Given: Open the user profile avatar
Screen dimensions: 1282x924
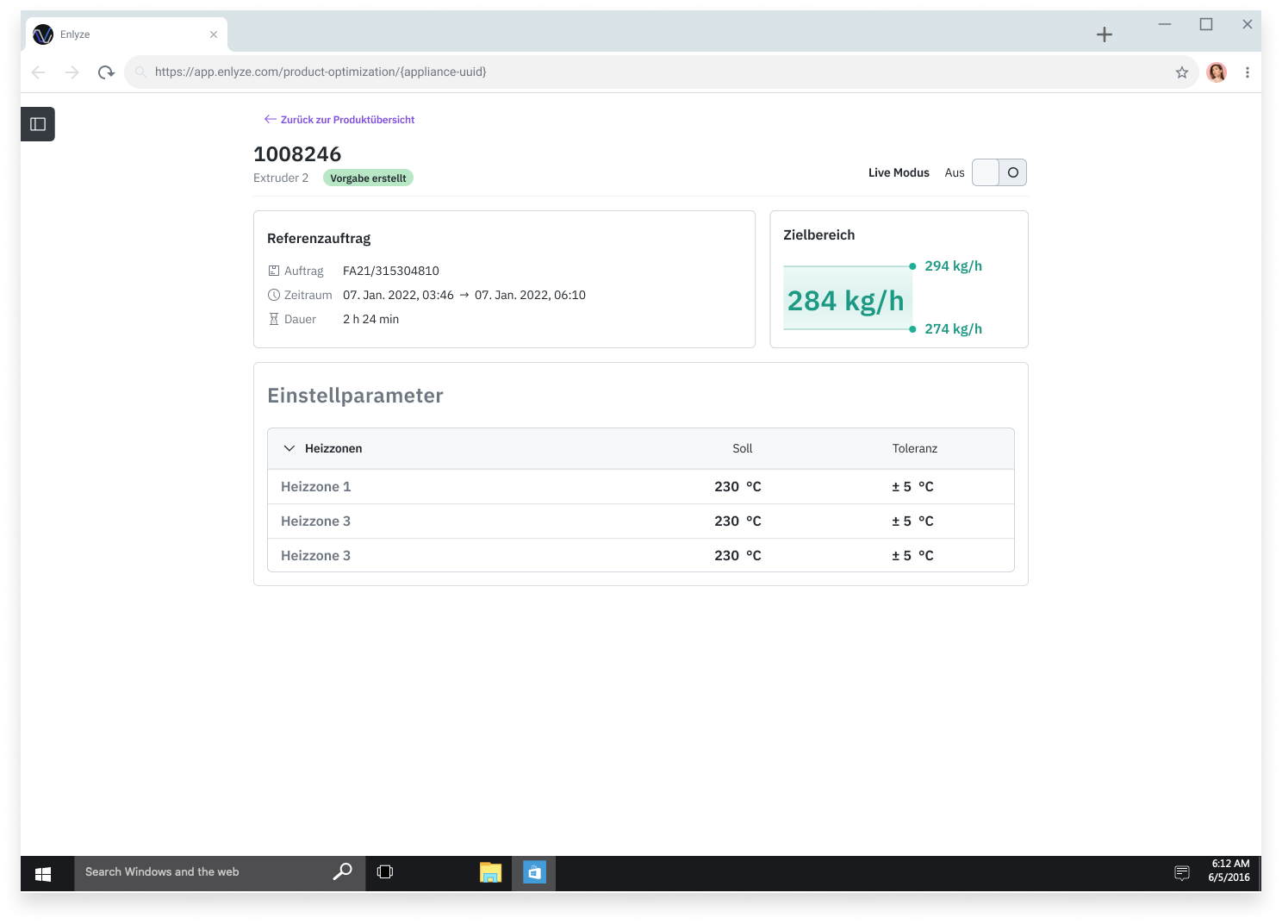Looking at the screenshot, I should coord(1217,72).
